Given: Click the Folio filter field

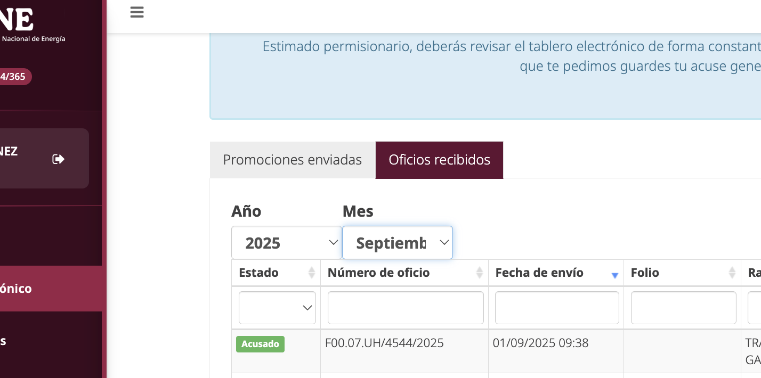Looking at the screenshot, I should coord(683,307).
